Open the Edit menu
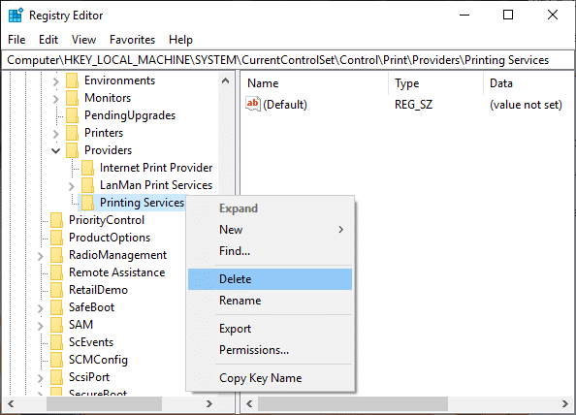Screen dimensions: 576x415 coord(48,40)
